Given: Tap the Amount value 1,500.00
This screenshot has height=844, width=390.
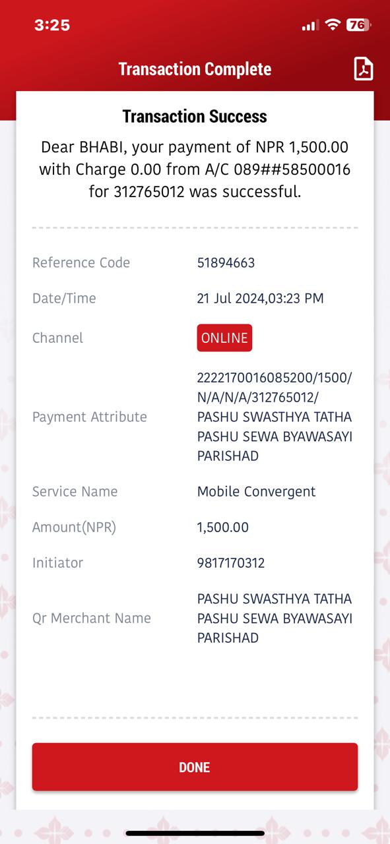Looking at the screenshot, I should click(x=222, y=527).
